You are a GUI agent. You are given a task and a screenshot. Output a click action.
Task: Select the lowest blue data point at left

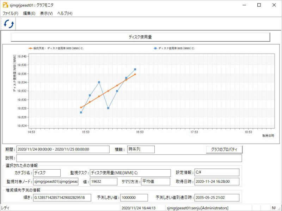81,112
